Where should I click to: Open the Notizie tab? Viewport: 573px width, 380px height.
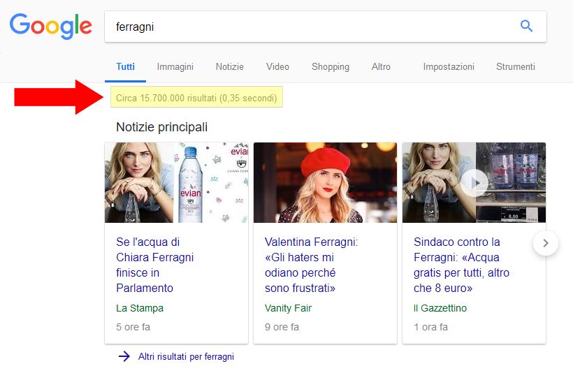229,67
